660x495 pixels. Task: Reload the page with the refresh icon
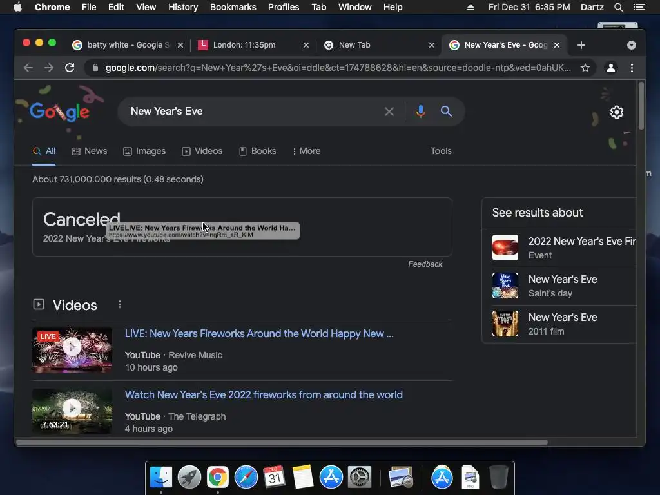pyautogui.click(x=70, y=68)
